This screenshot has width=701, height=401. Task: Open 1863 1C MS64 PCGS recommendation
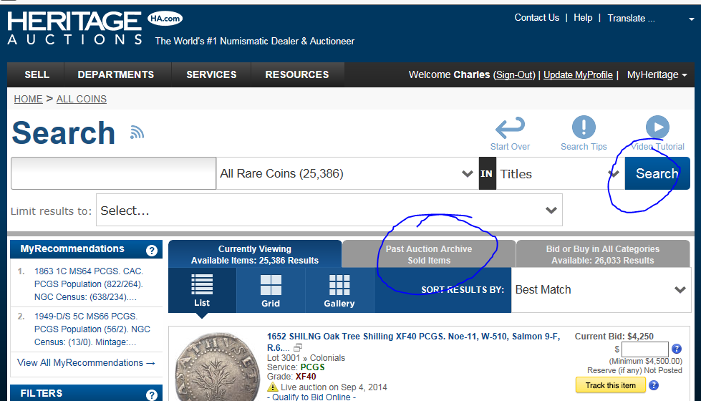click(x=89, y=284)
